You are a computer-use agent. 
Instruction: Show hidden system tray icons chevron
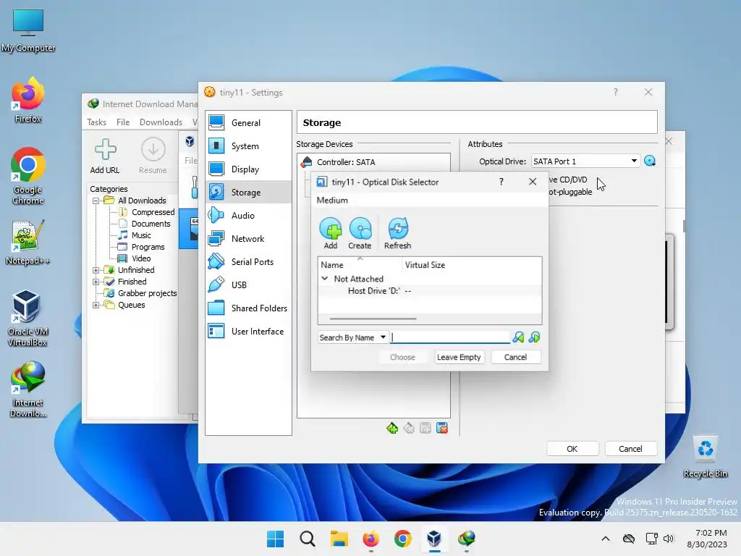coord(606,539)
